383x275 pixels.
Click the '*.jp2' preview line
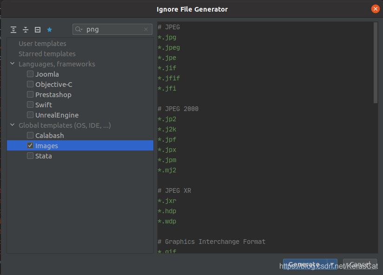167,119
